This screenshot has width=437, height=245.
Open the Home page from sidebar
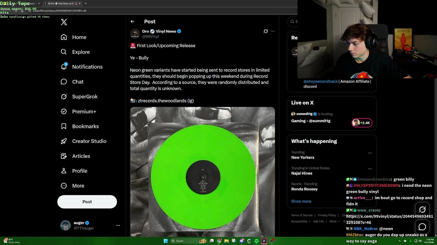point(73,37)
